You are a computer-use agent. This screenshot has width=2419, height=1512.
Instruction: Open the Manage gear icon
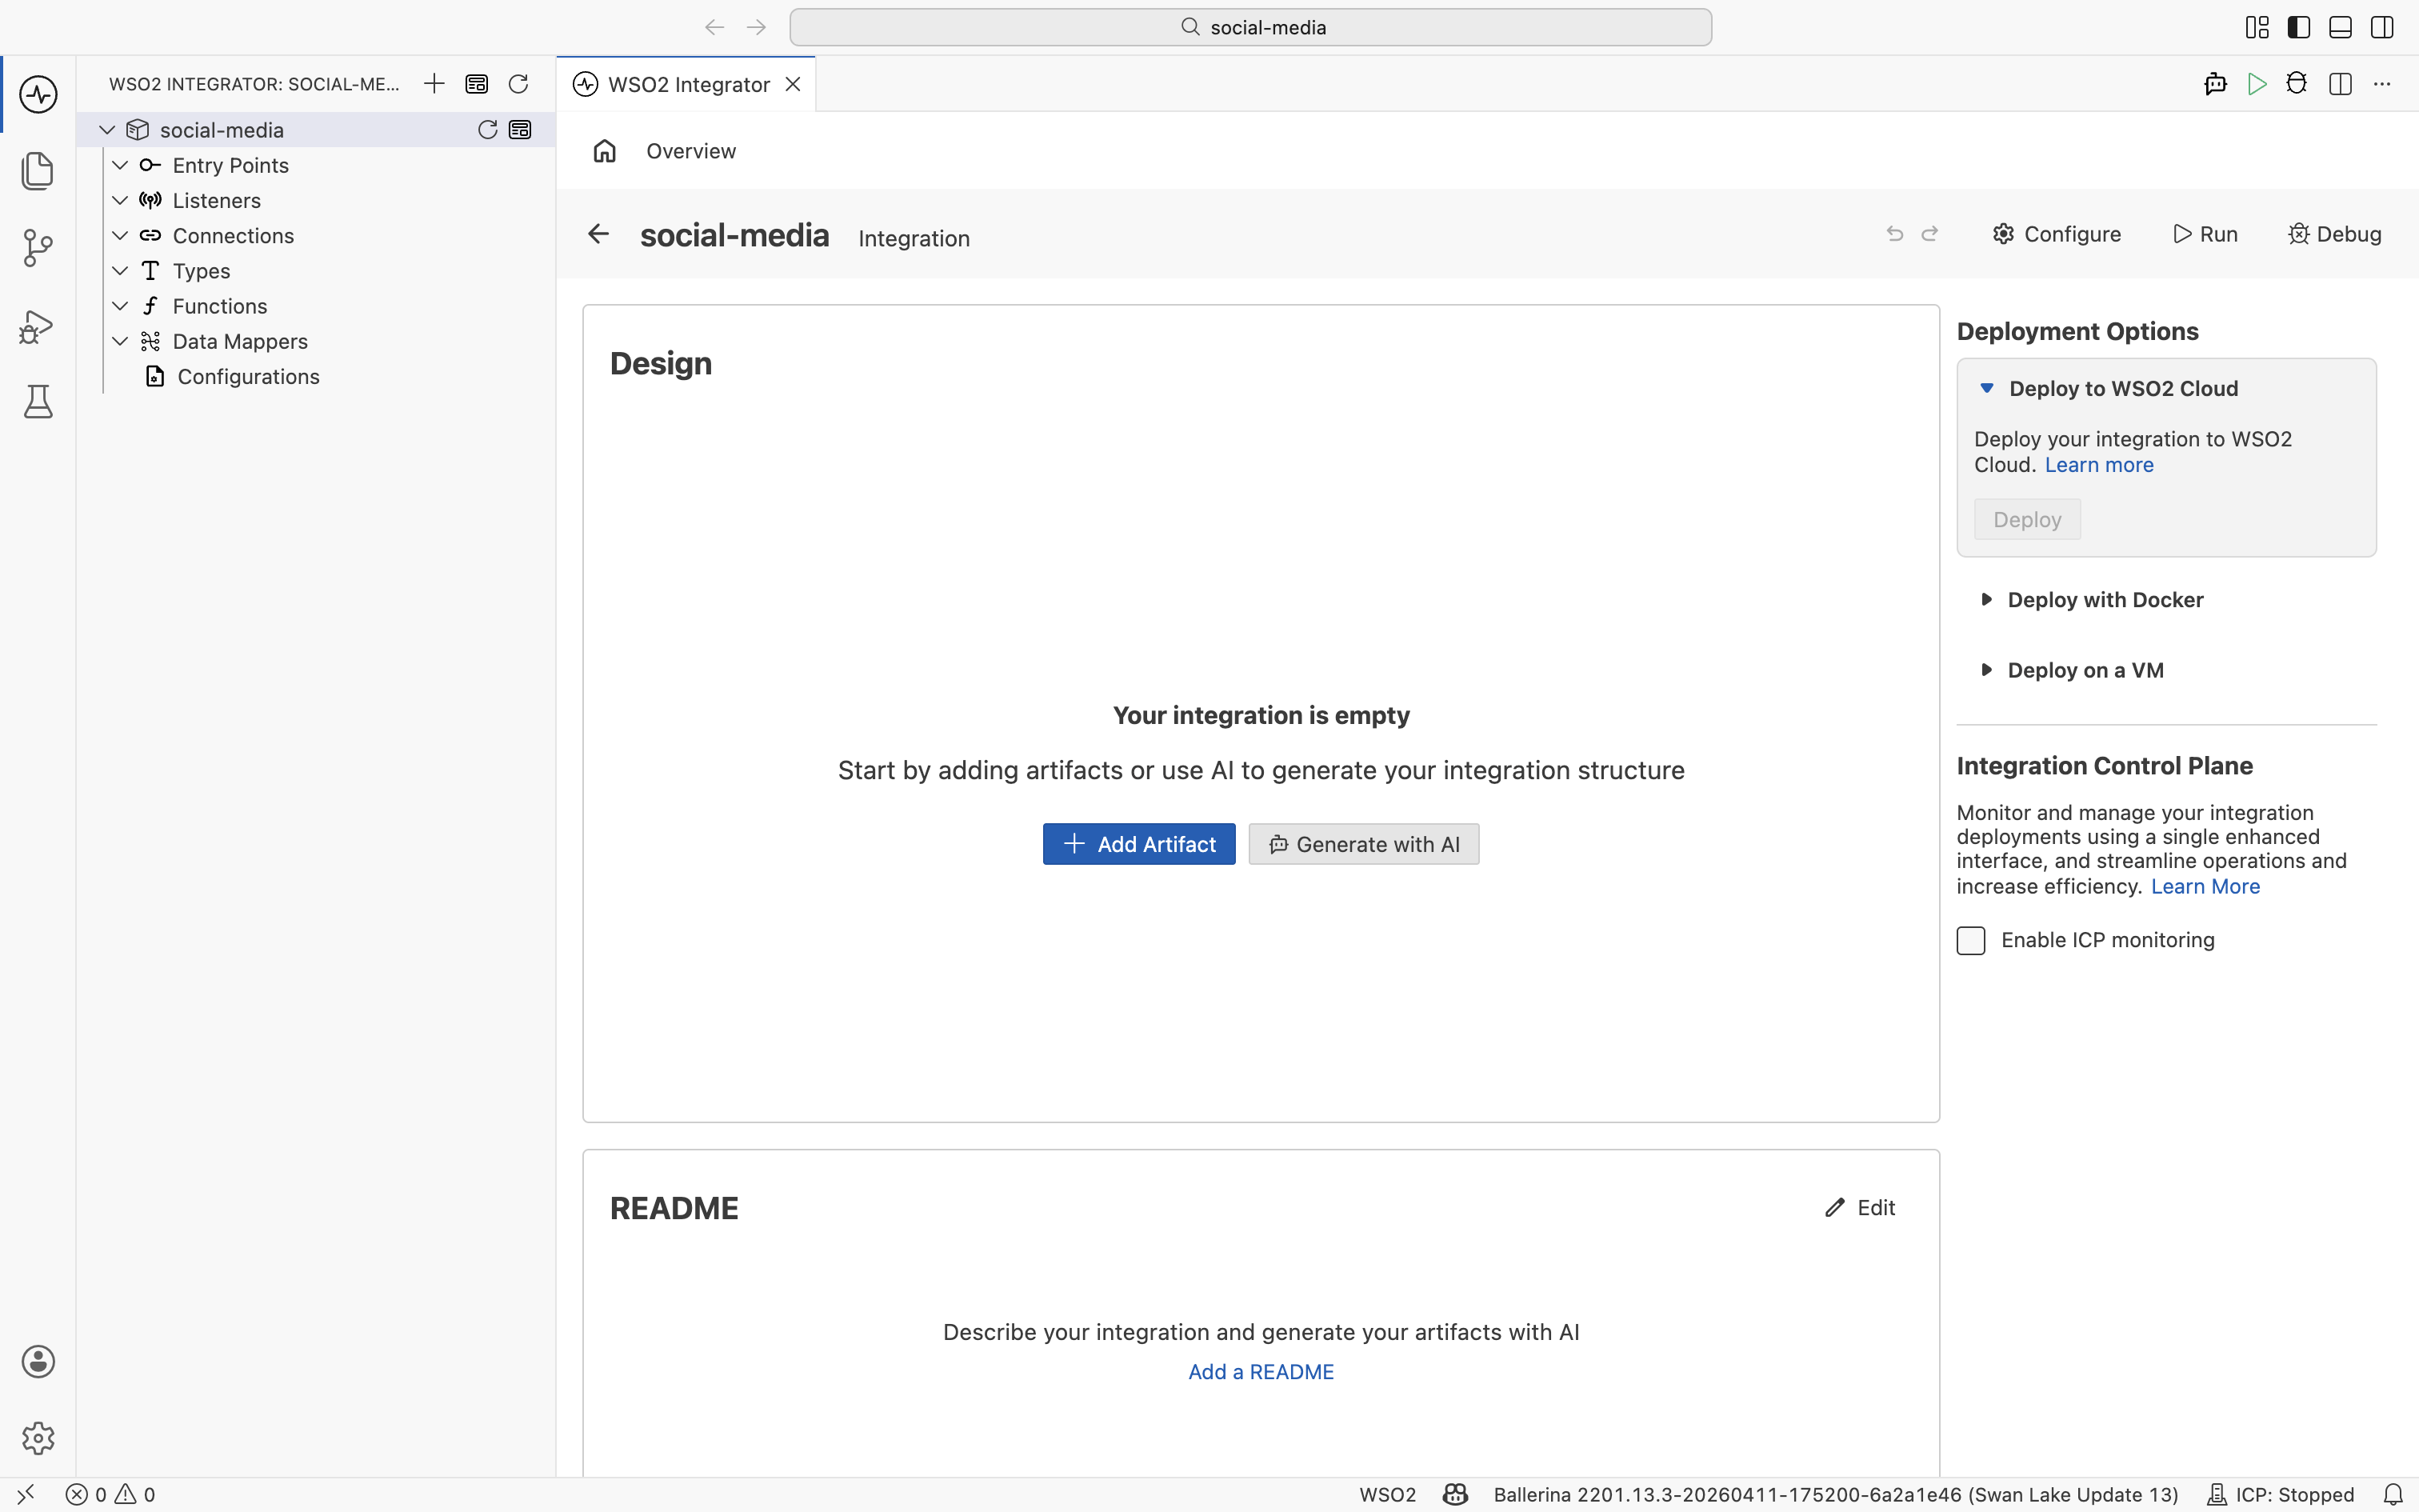38,1438
